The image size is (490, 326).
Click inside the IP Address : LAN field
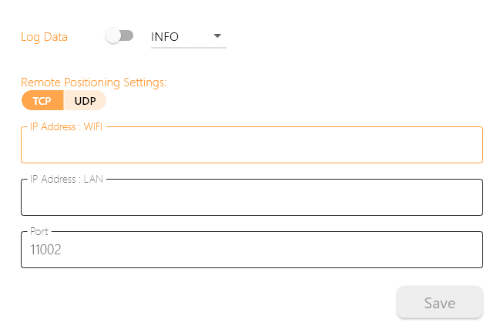251,200
